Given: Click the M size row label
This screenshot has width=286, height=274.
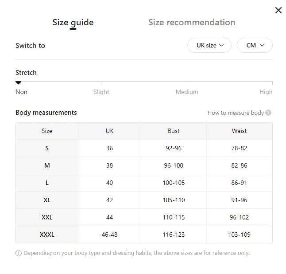Looking at the screenshot, I should point(47,165).
